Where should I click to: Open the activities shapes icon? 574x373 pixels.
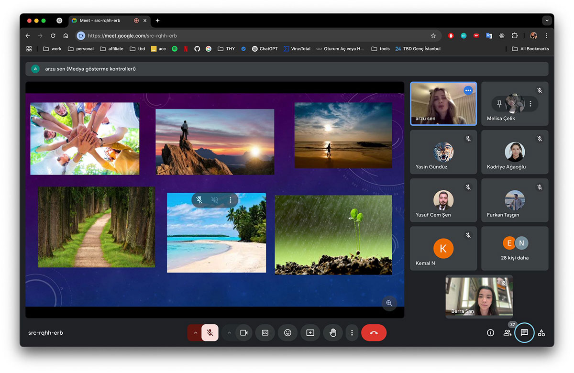tap(541, 333)
